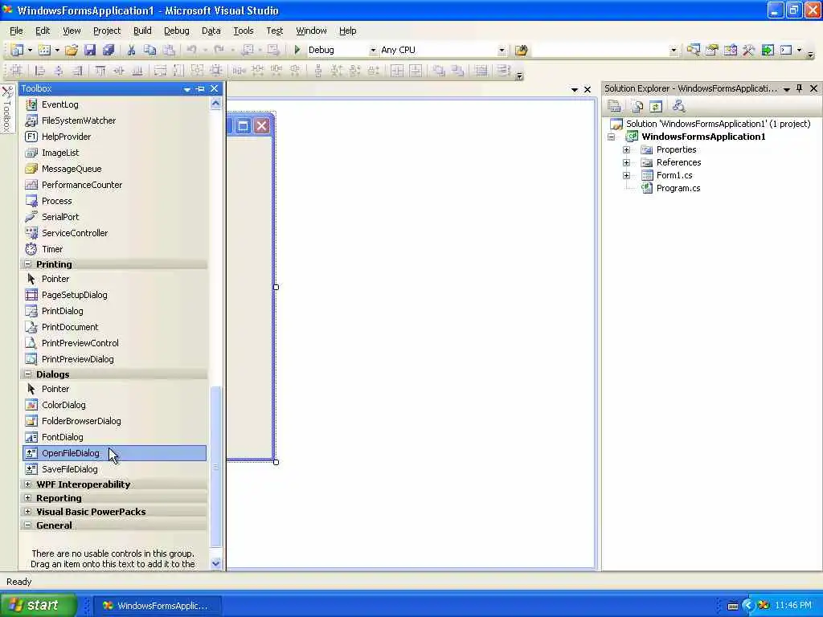The image size is (823, 617).
Task: Select the HelpProvider toolbox item
Action: point(114,137)
